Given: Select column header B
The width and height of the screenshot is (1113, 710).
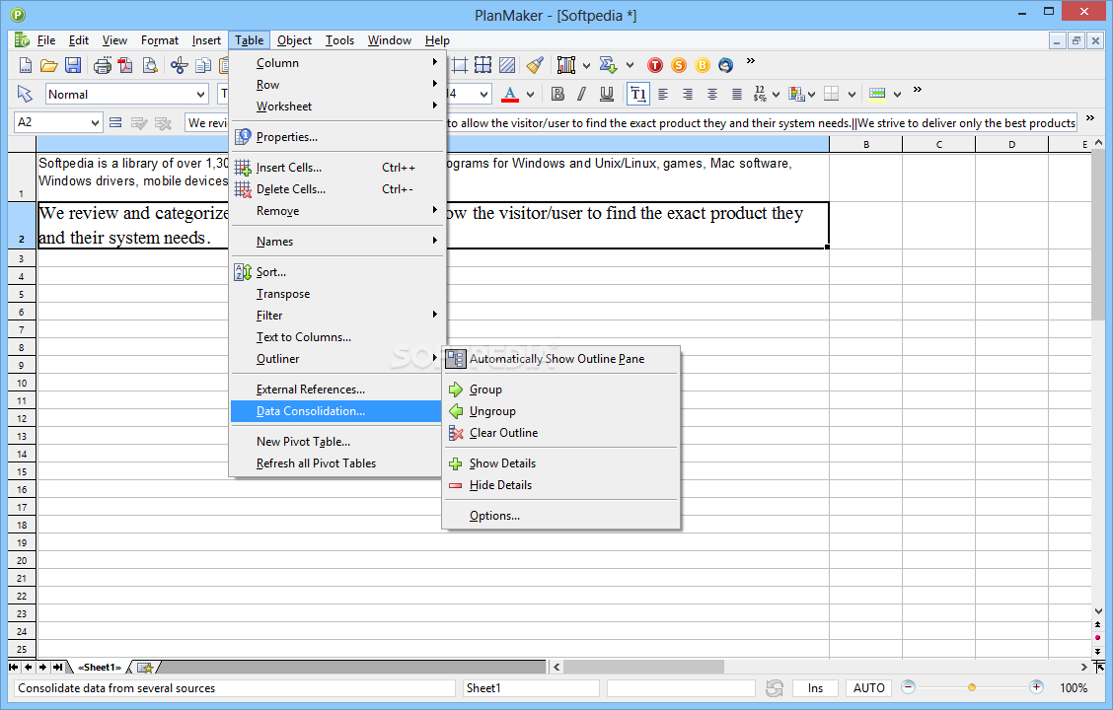Looking at the screenshot, I should pos(866,144).
